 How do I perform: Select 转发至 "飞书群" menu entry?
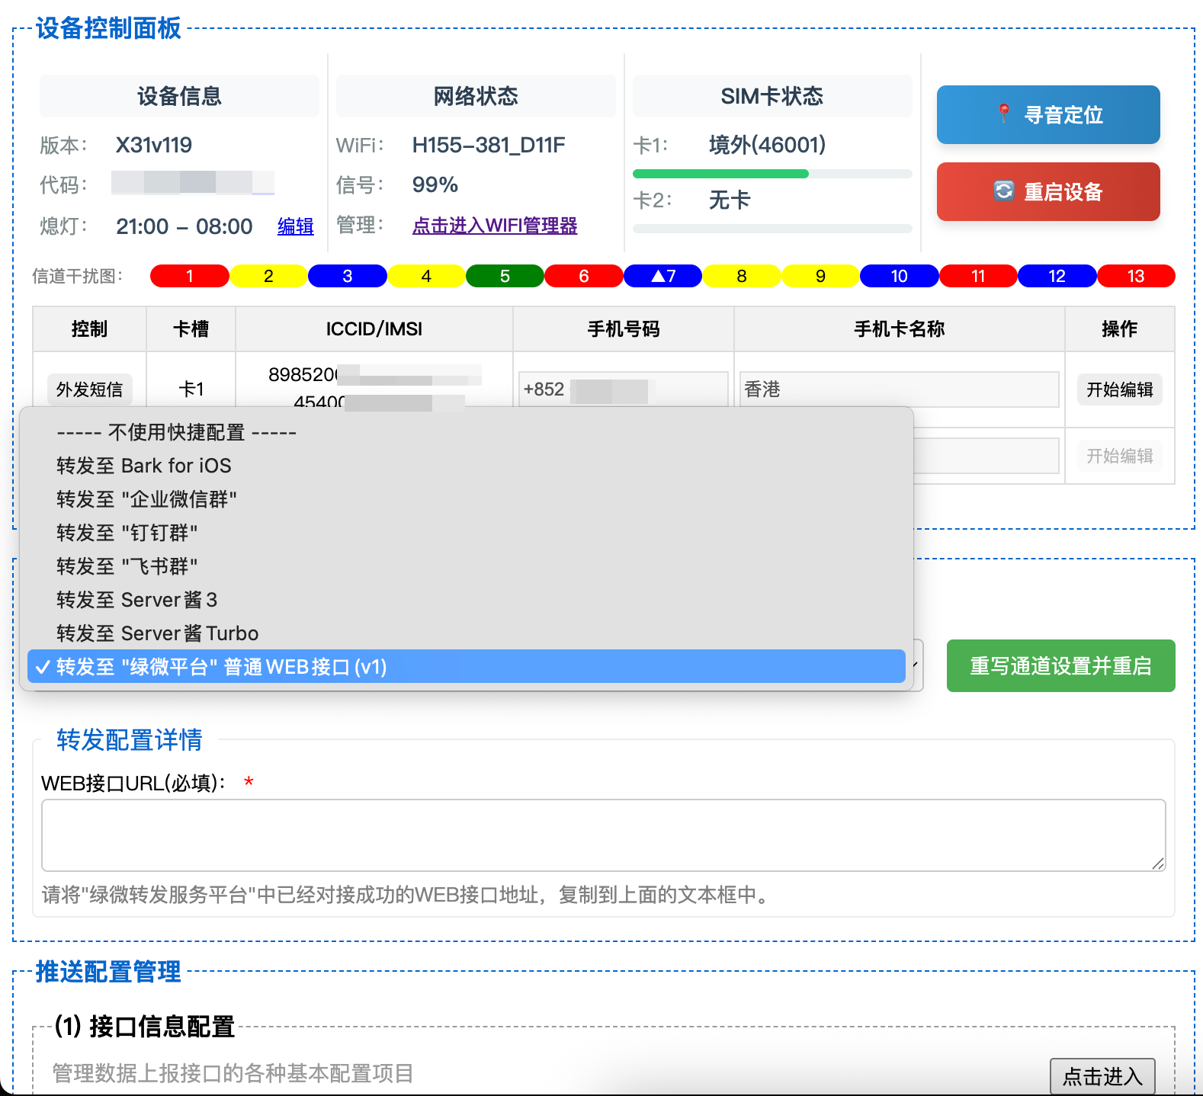[x=127, y=566]
